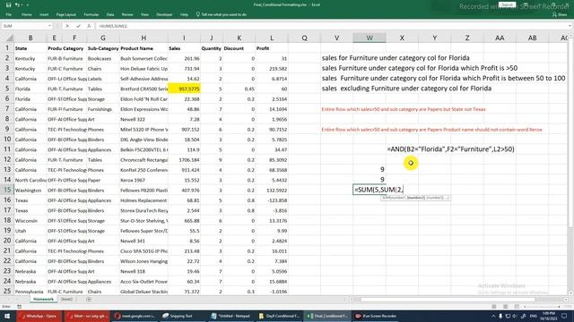The width and height of the screenshot is (574, 322).
Task: Click the Share button in ribbon
Action: (560, 14)
